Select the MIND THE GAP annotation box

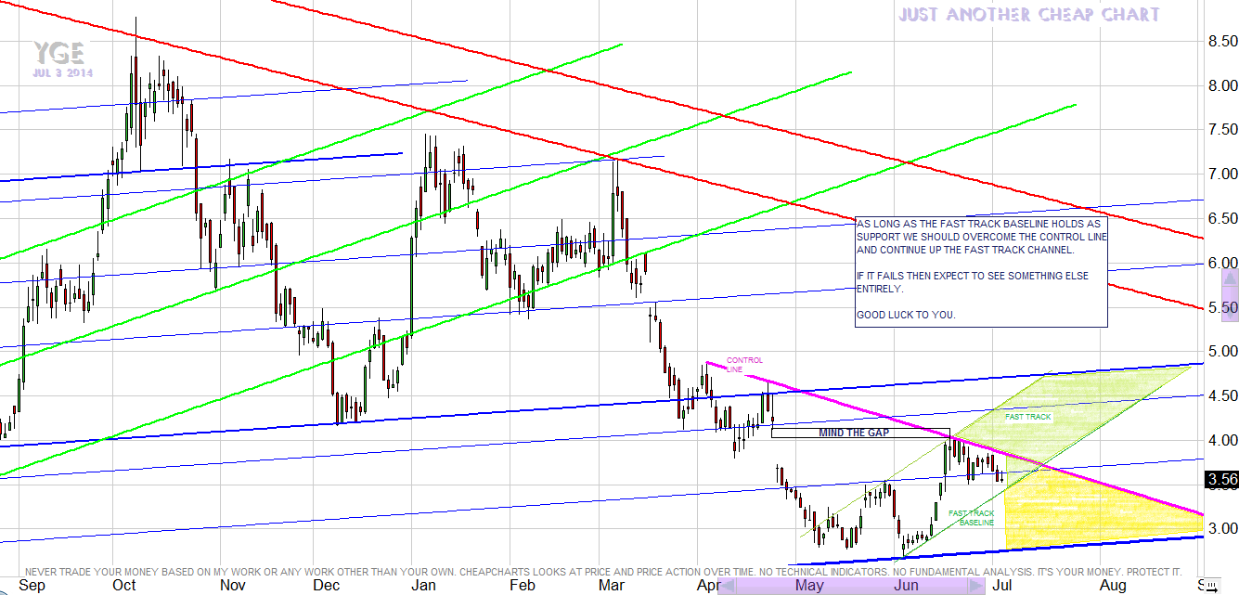coord(859,433)
